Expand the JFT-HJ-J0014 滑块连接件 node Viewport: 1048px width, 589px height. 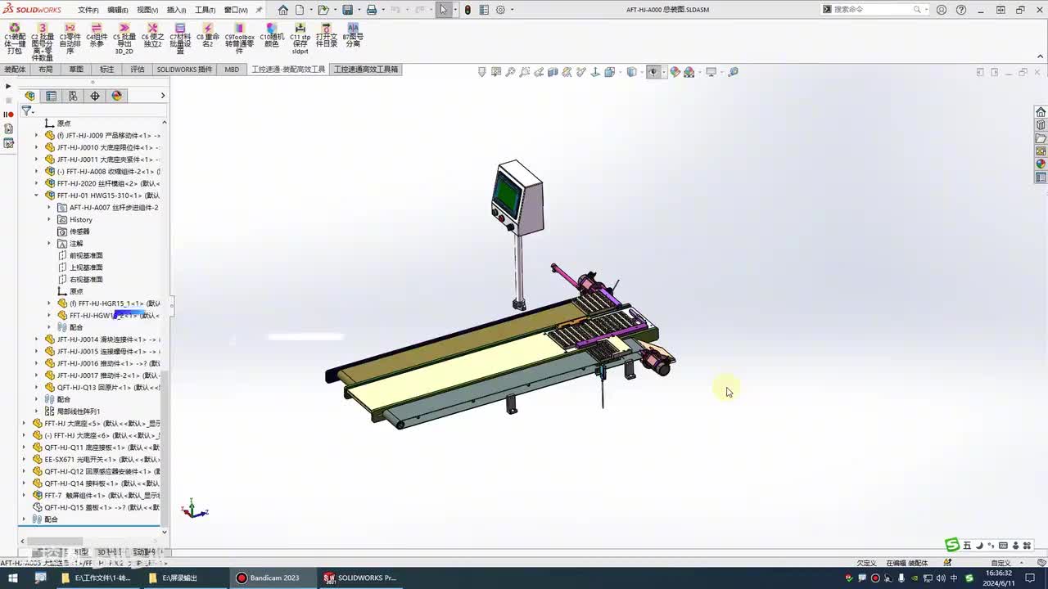click(x=36, y=339)
